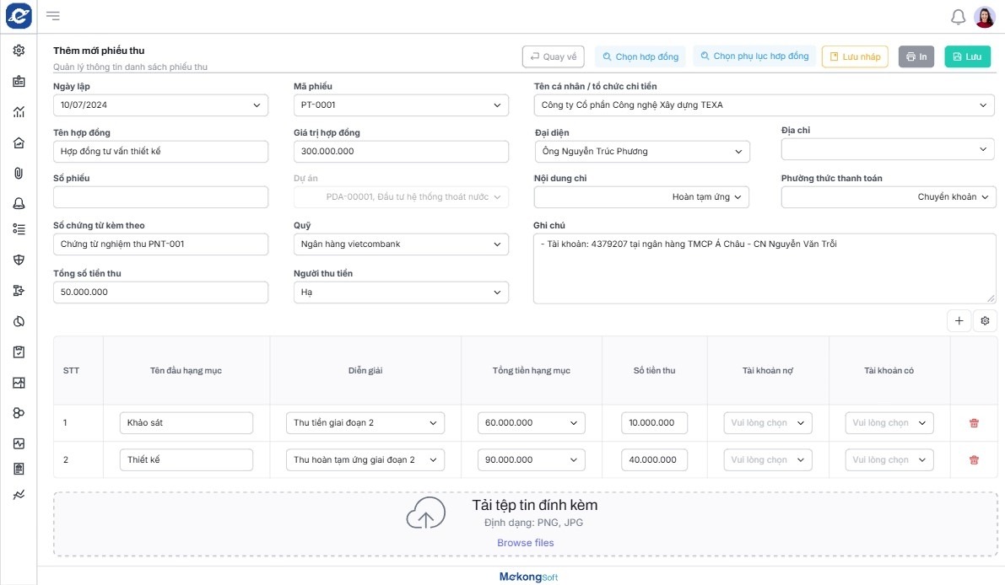Click the plus icon to add row
1005x585 pixels.
coord(959,320)
